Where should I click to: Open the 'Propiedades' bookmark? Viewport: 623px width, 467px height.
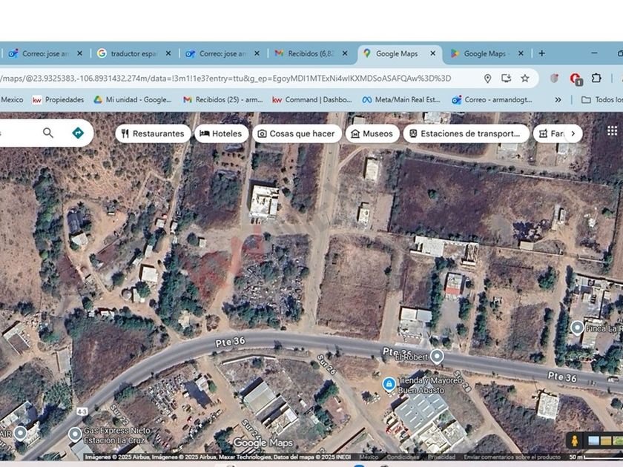pyautogui.click(x=59, y=99)
